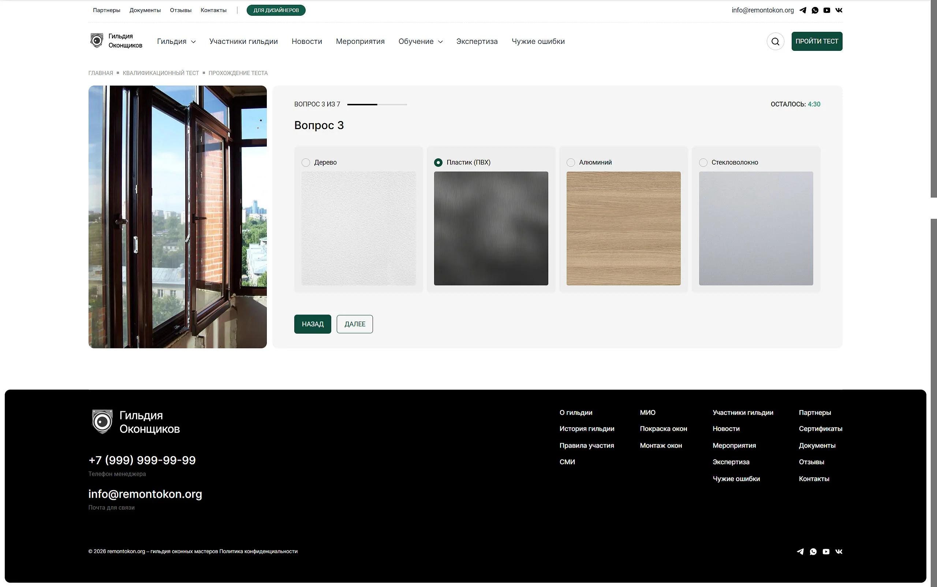Screen dimensions: 937x587
Task: Go to the Экспертиза menu item
Action: tap(477, 41)
